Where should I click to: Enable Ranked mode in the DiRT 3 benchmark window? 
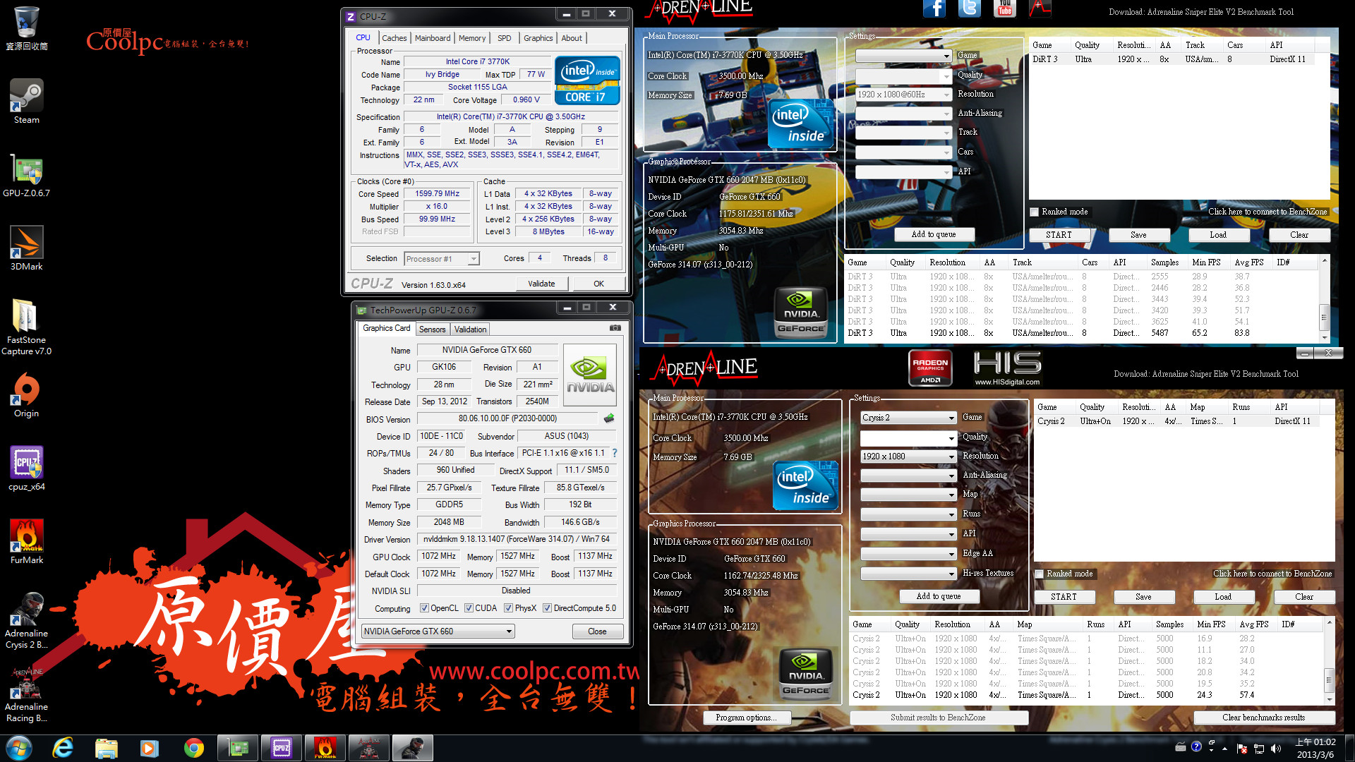click(x=1035, y=212)
